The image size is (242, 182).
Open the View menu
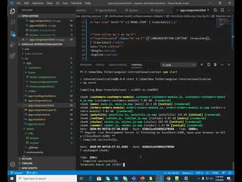pyautogui.click(x=49, y=3)
